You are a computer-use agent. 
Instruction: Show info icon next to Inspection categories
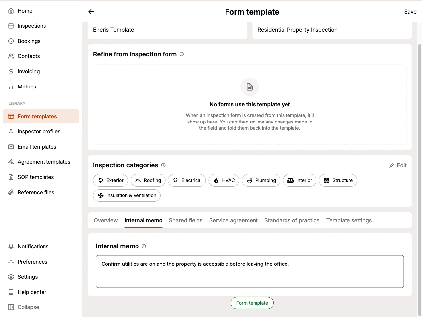pyautogui.click(x=163, y=165)
